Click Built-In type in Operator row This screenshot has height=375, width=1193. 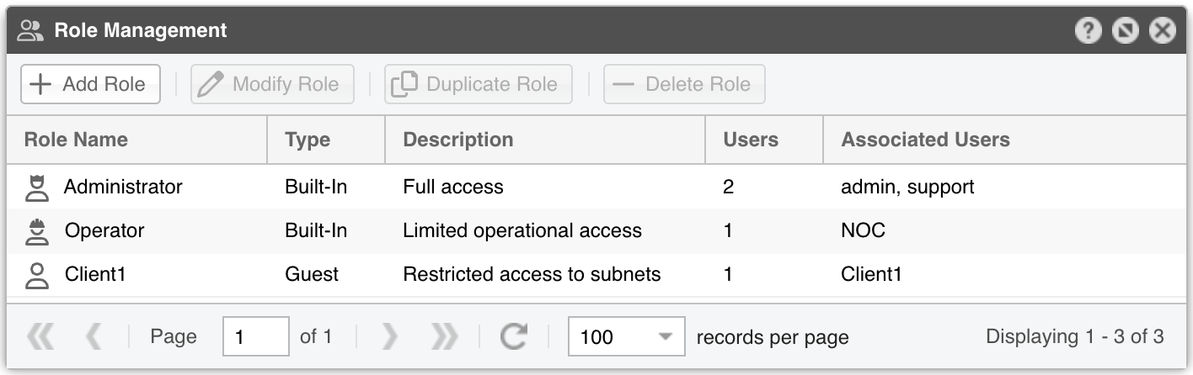coord(316,230)
